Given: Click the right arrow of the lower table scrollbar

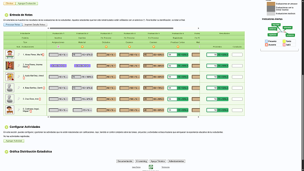Looking at the screenshot, I should point(199,117).
